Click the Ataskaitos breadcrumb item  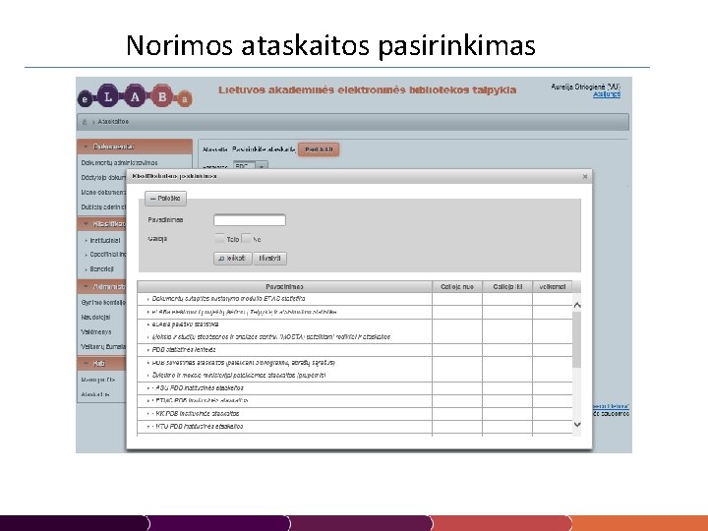coord(113,122)
